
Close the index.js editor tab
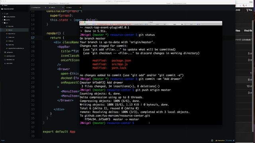coord(63,8)
